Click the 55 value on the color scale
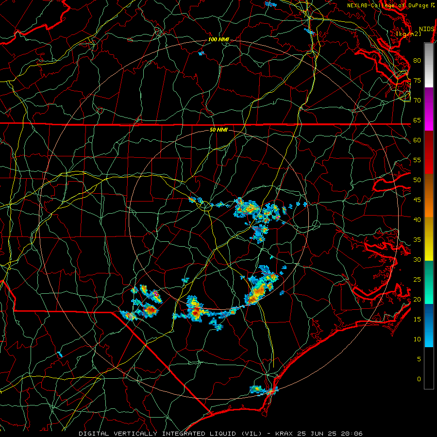 tap(417, 160)
